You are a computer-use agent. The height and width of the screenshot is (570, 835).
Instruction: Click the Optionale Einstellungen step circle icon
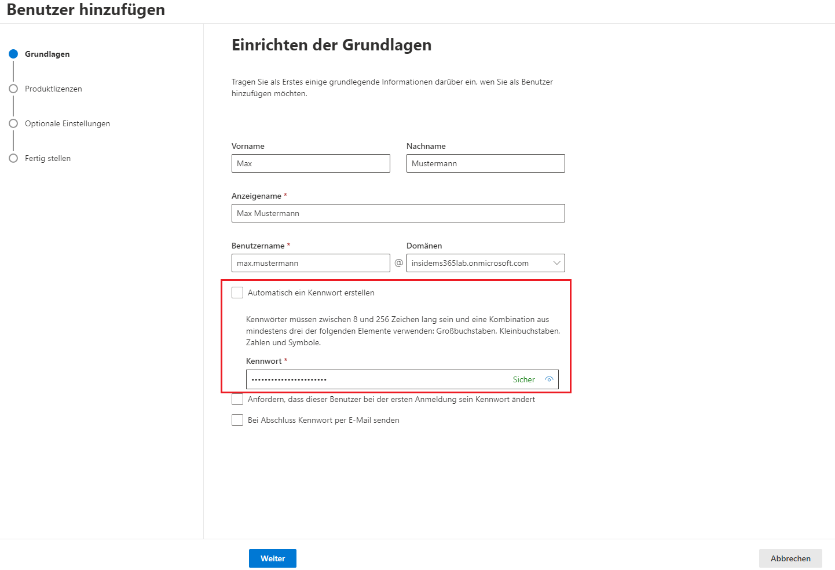(x=13, y=123)
